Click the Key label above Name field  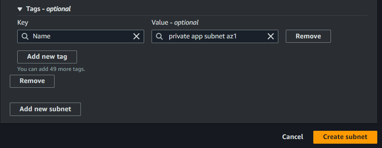point(23,23)
